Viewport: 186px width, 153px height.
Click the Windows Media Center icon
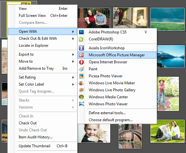click(x=81, y=97)
